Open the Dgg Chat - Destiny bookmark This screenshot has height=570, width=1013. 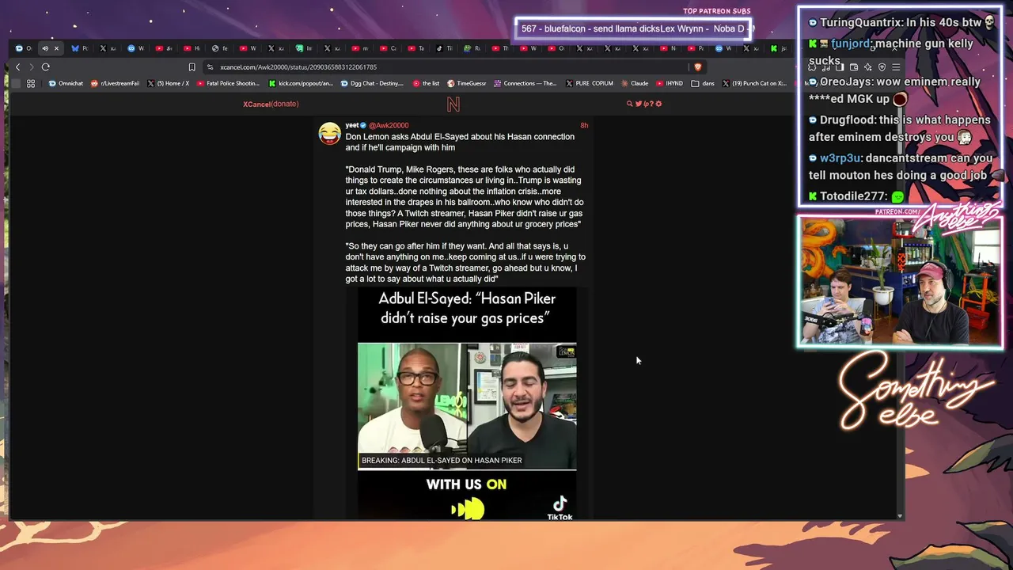pos(372,83)
